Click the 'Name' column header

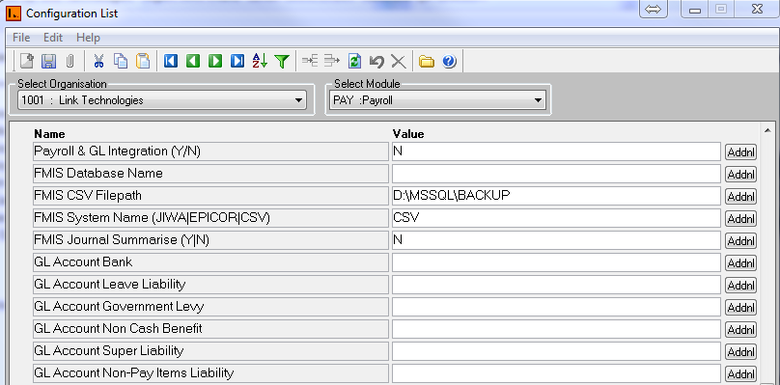[49, 134]
